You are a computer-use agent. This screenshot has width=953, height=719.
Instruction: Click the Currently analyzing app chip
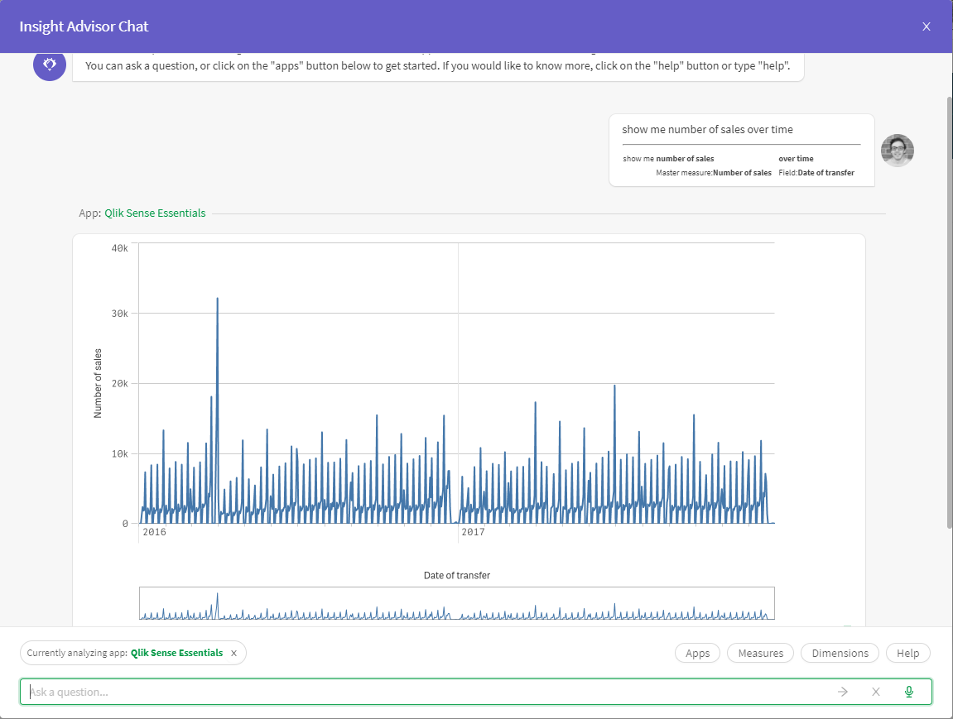pyautogui.click(x=132, y=653)
